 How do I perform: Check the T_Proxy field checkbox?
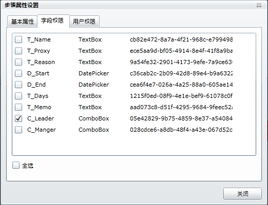pos(18,51)
